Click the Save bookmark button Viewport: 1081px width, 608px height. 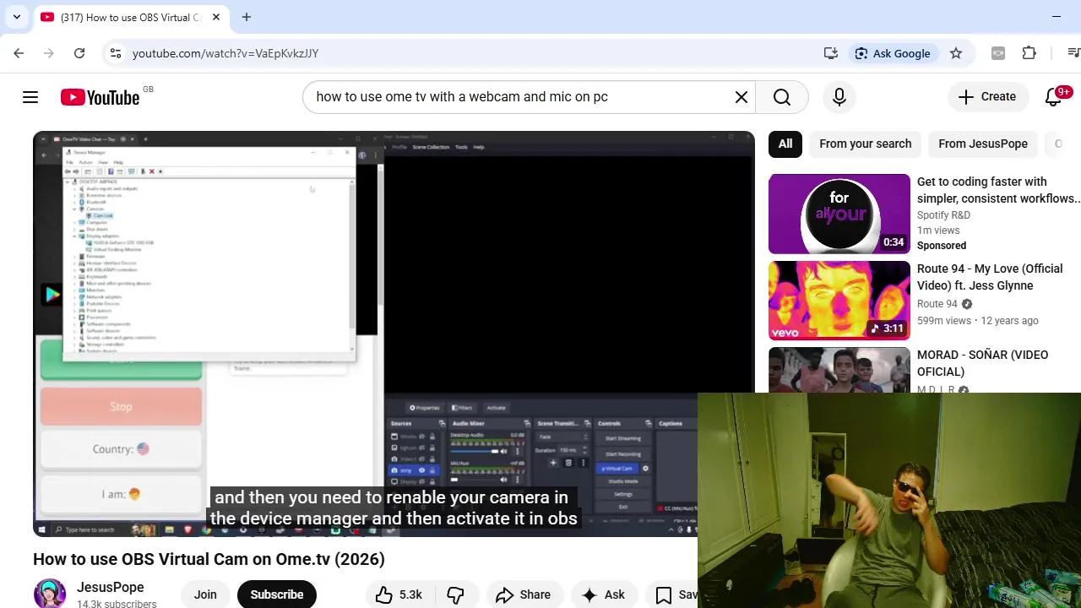pos(676,594)
